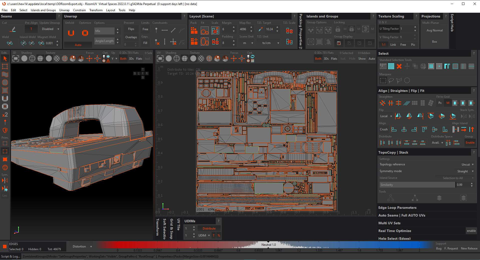Click the Auto button under Unwrap
Screen dimensions: 480x260
click(x=78, y=45)
